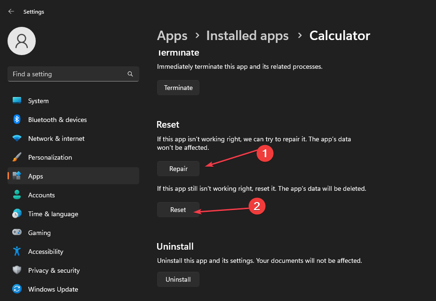436x301 pixels.
Task: Click the Bluetooth icon in sidebar
Action: point(17,120)
